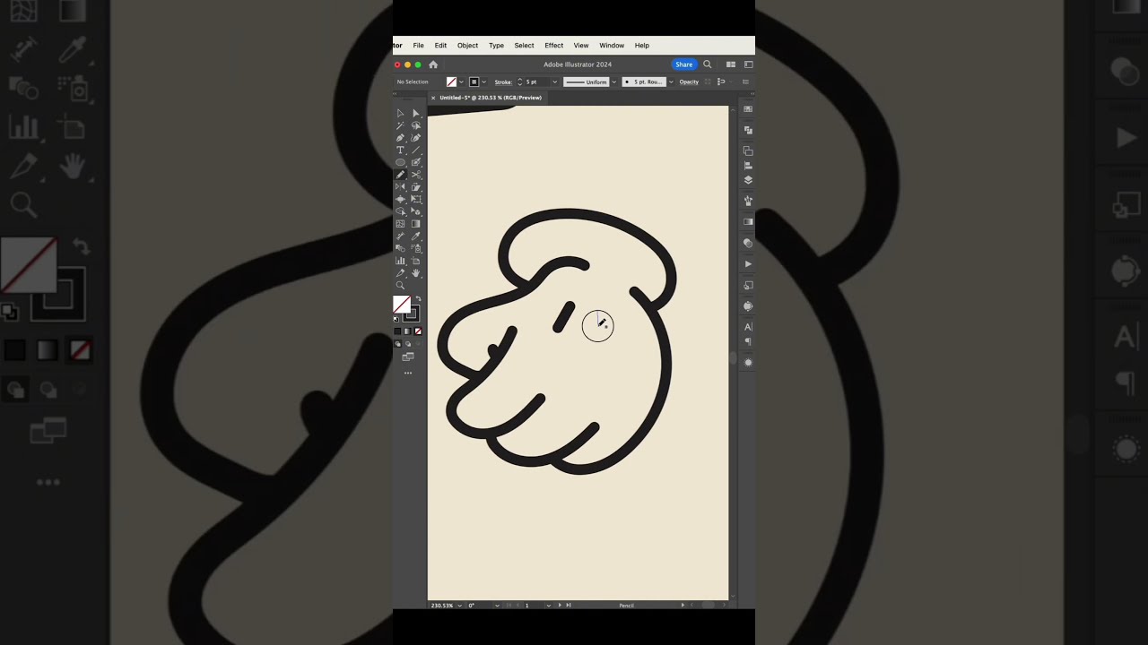
Task: Open fill color dropdown in control bar
Action: (461, 82)
